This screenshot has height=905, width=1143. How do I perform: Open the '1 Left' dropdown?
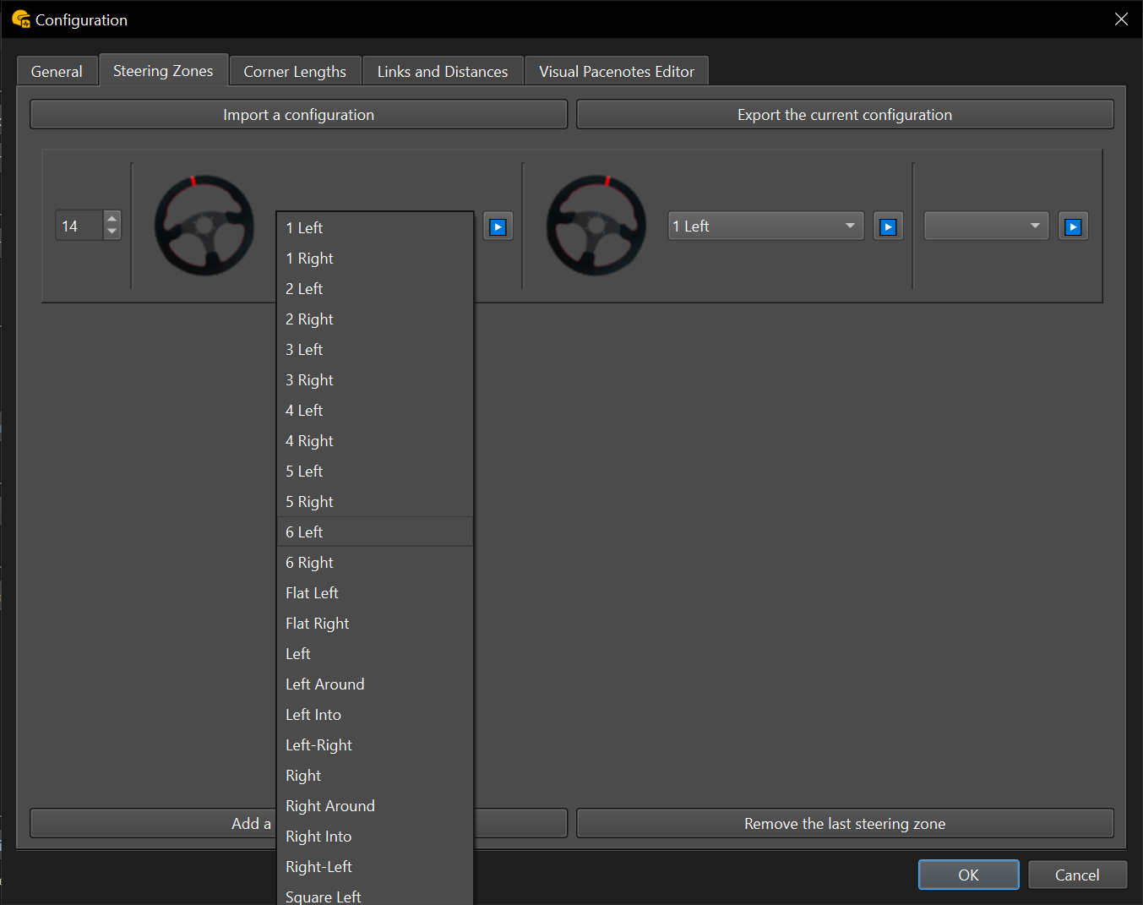[765, 226]
